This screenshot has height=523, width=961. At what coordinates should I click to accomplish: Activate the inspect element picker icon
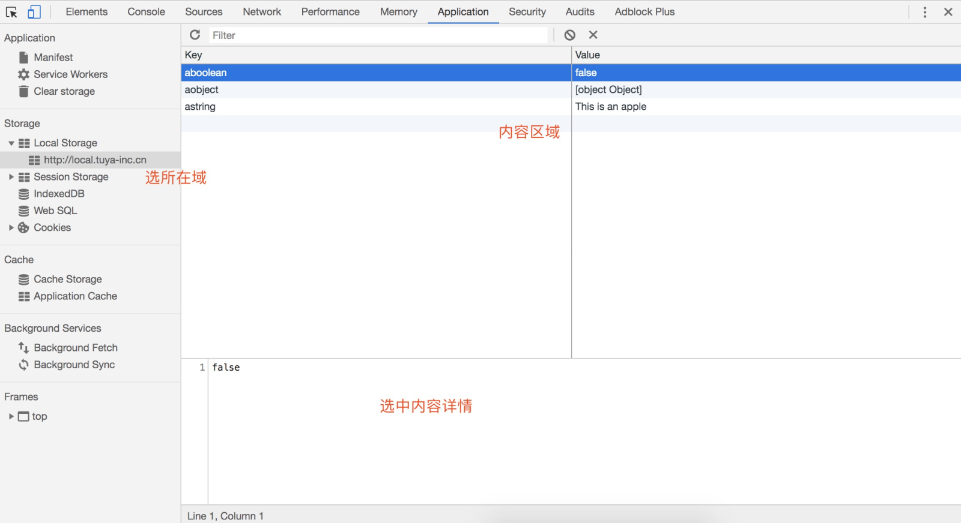(x=11, y=12)
